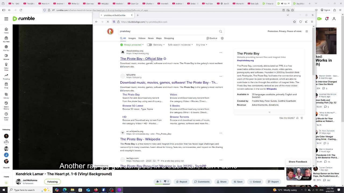Dislike the Kendrick Lamar video

pyautogui.click(x=166, y=182)
